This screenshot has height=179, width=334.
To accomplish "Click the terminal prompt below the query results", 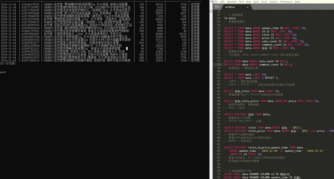I will pyautogui.click(x=3, y=72).
